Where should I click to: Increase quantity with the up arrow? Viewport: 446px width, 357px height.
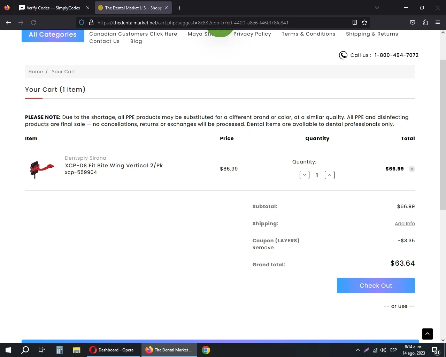pyautogui.click(x=330, y=175)
